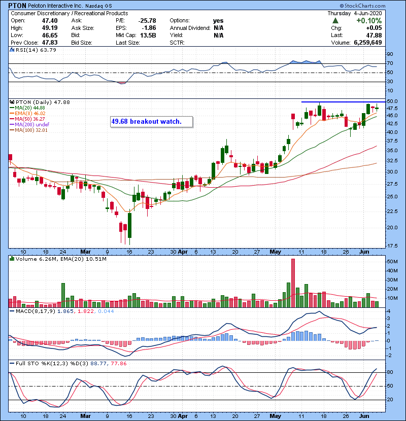Click the RSI(14) indicator legend icon
The height and width of the screenshot is (421, 406).
pyautogui.click(x=12, y=50)
